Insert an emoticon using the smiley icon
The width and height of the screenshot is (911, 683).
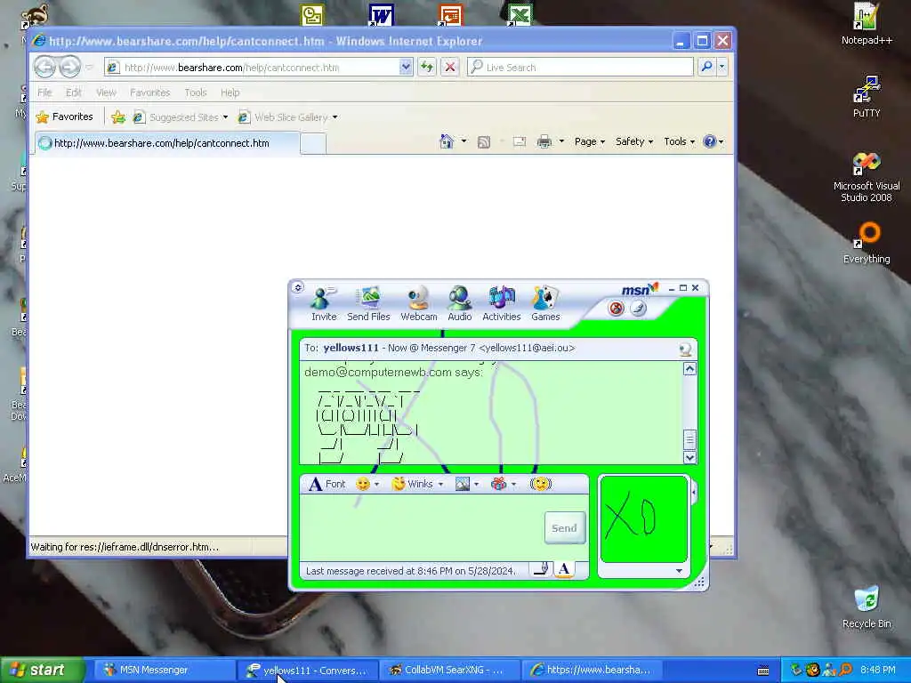(x=363, y=484)
